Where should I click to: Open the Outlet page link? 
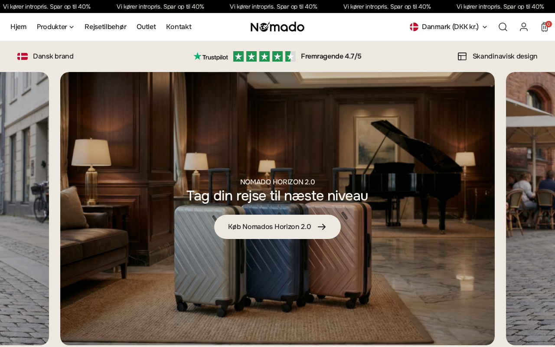(146, 27)
